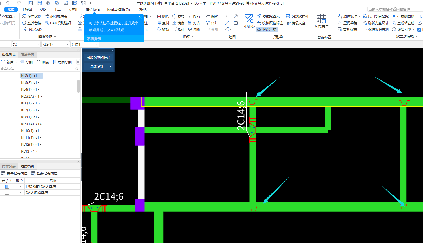Open the 工具 ribbon tab
423x243 pixels.
pyautogui.click(x=57, y=9)
